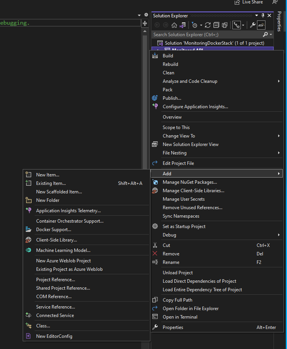Select Clean in the context menu
287x349 pixels.
[217, 72]
